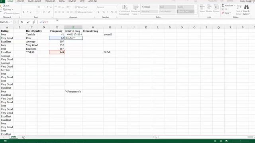Viewport: 255px width, 143px height.
Task: Click the Orientation icon
Action: (x=68, y=7)
